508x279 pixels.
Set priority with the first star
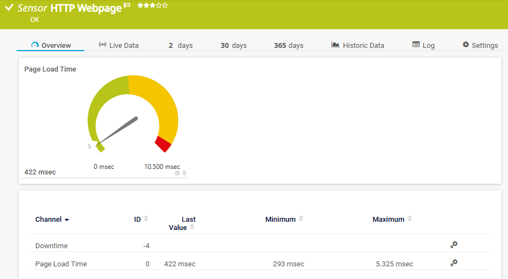tap(140, 5)
